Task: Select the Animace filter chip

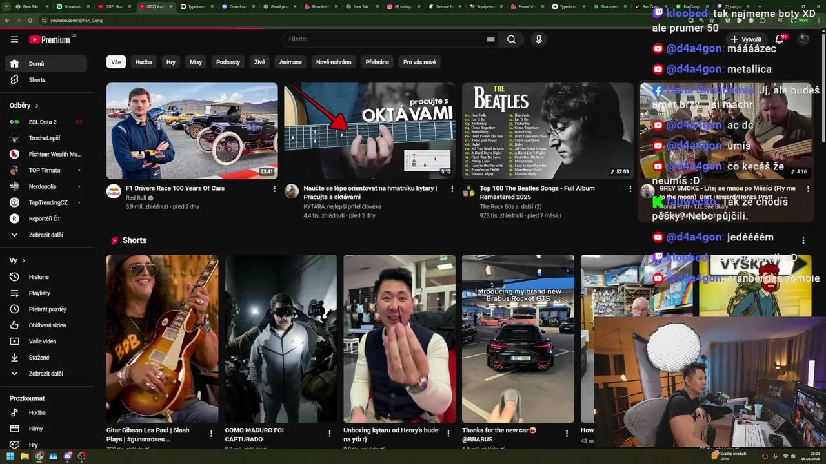Action: point(290,62)
